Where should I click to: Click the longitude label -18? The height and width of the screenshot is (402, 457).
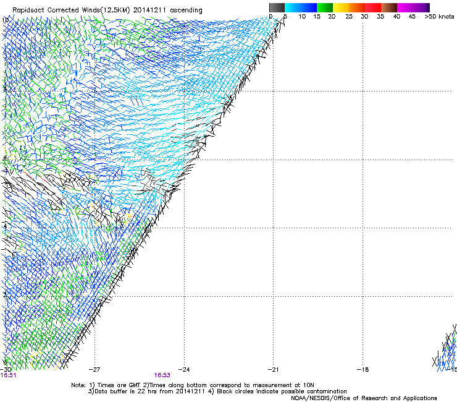tap(363, 369)
